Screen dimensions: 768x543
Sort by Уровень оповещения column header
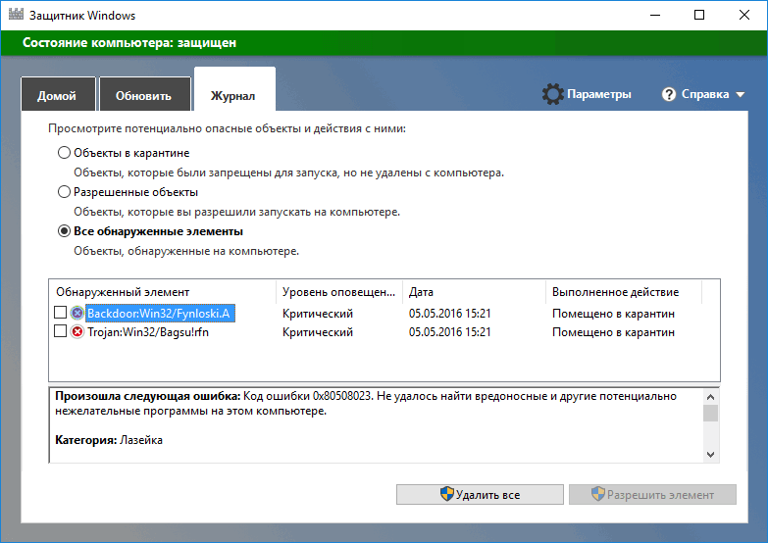pos(339,292)
